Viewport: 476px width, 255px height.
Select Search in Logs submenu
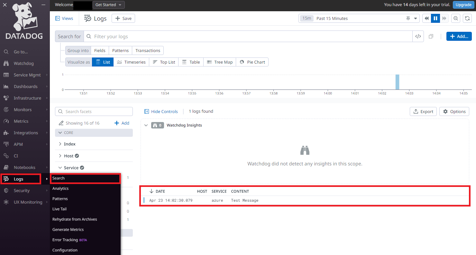tap(85, 178)
